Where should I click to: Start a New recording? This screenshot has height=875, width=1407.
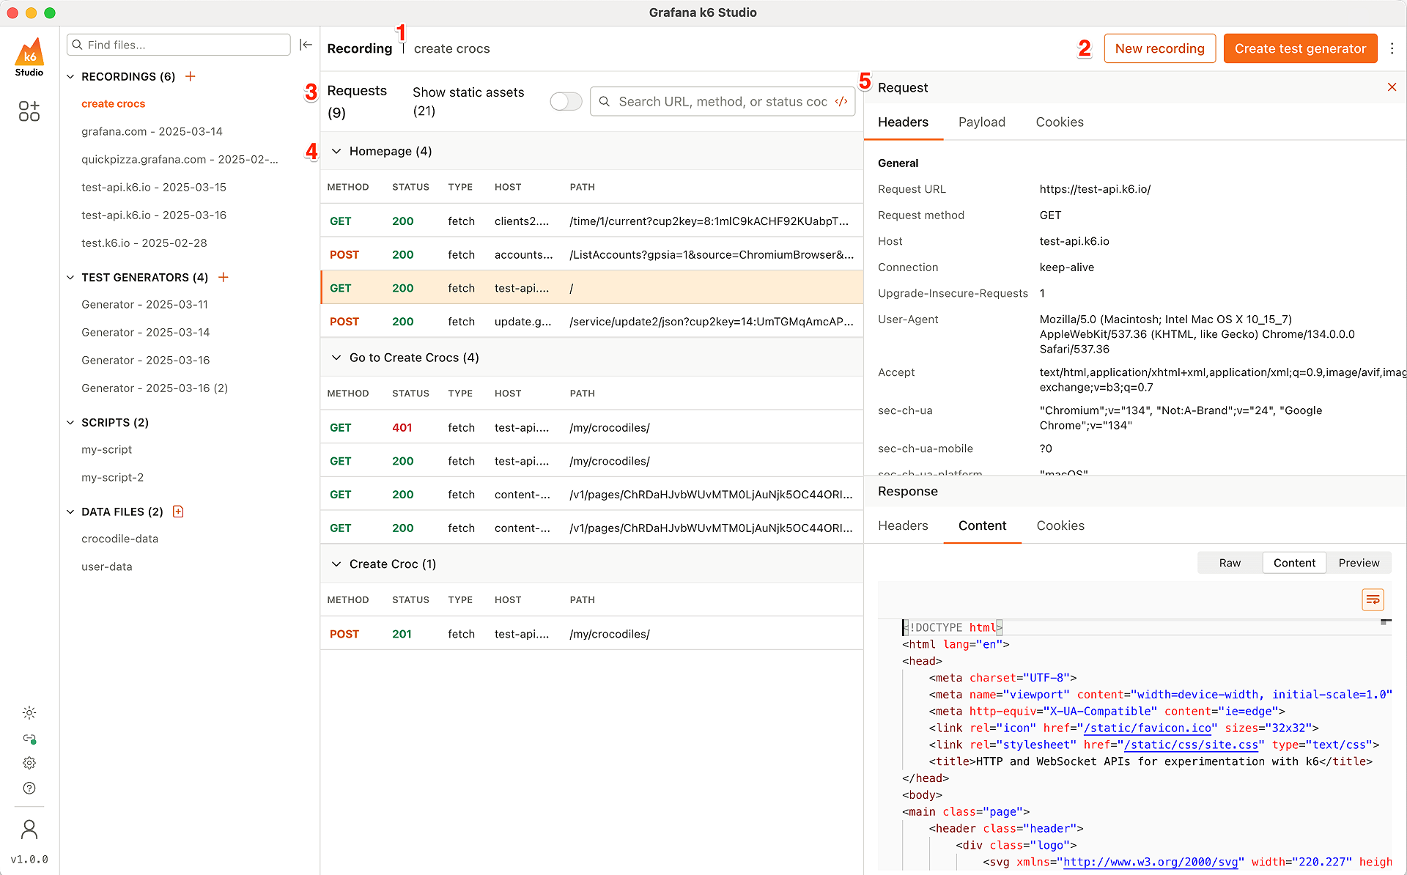1159,48
